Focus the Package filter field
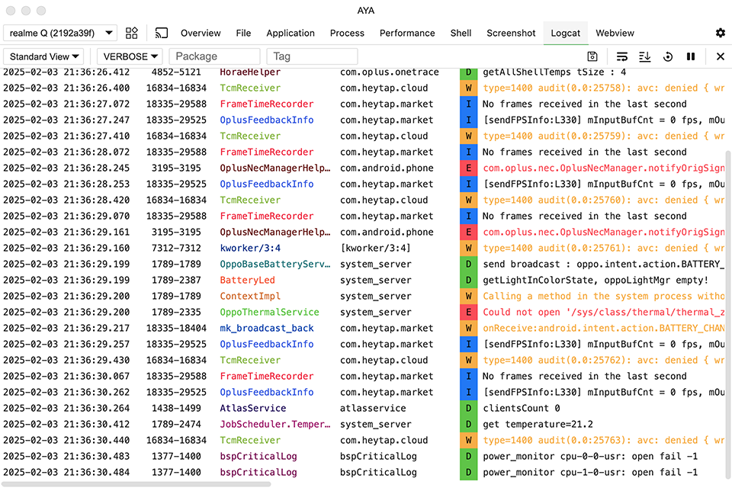The width and height of the screenshot is (732, 488). pyautogui.click(x=214, y=56)
